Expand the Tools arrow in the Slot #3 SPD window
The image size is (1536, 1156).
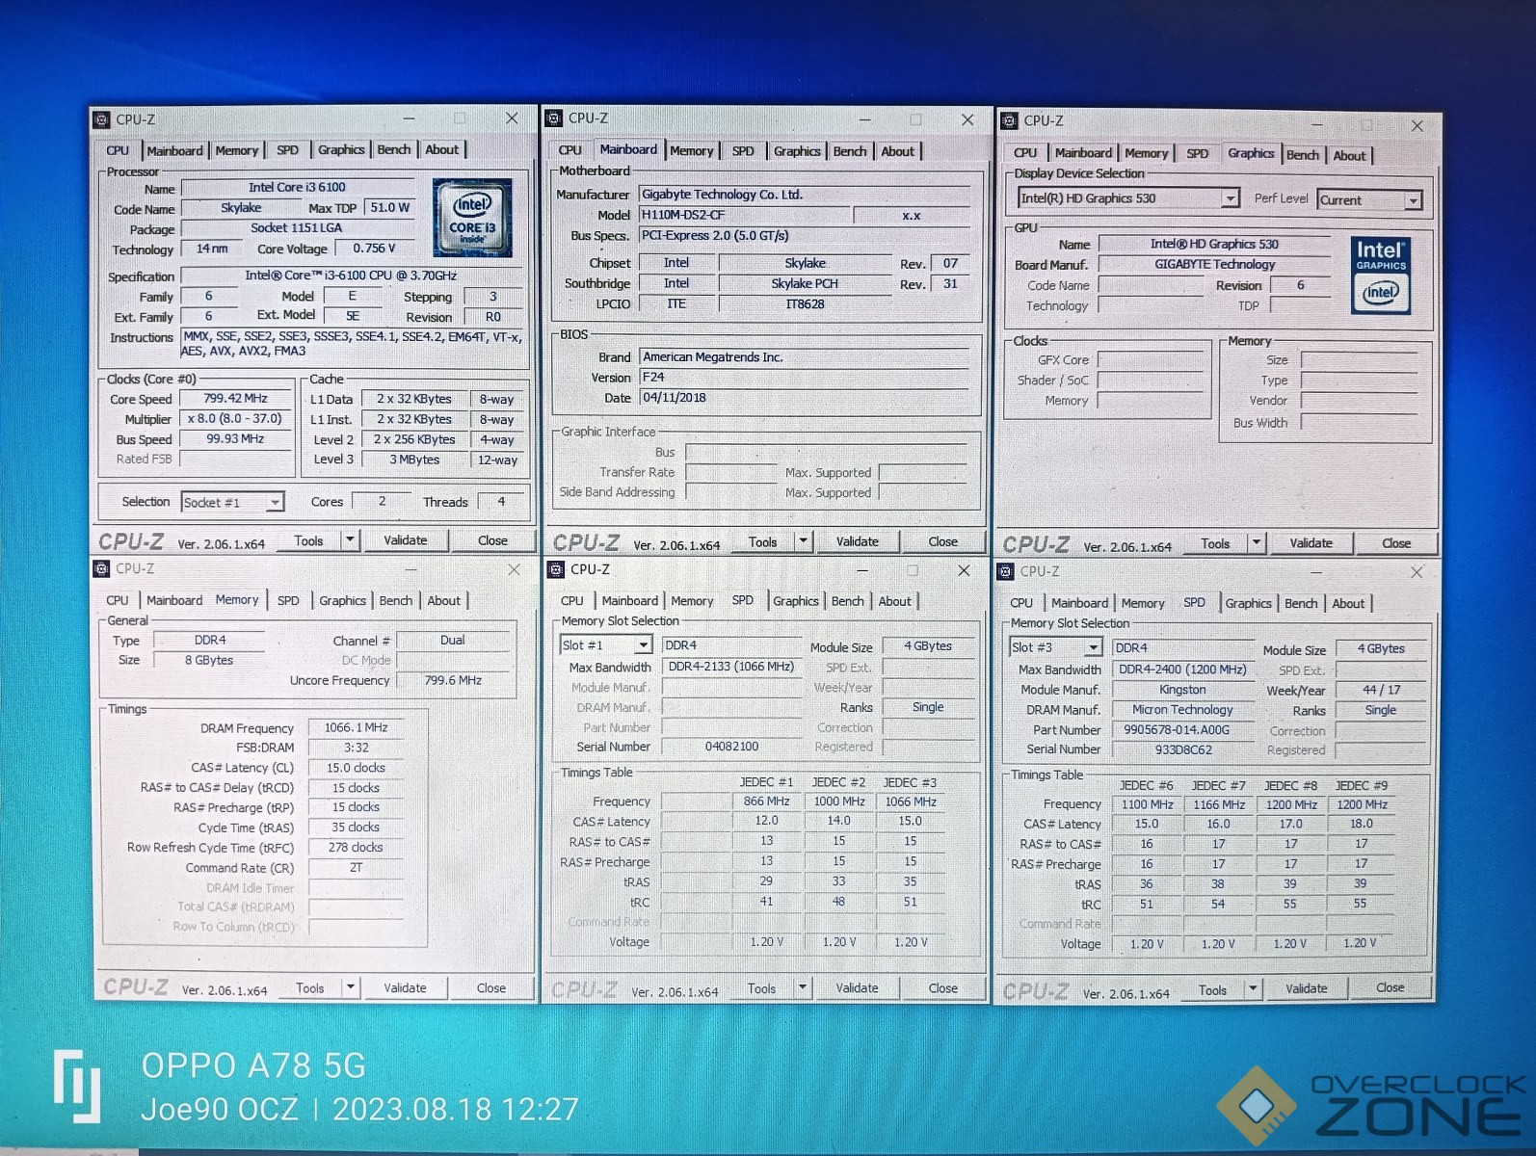[x=1253, y=989]
